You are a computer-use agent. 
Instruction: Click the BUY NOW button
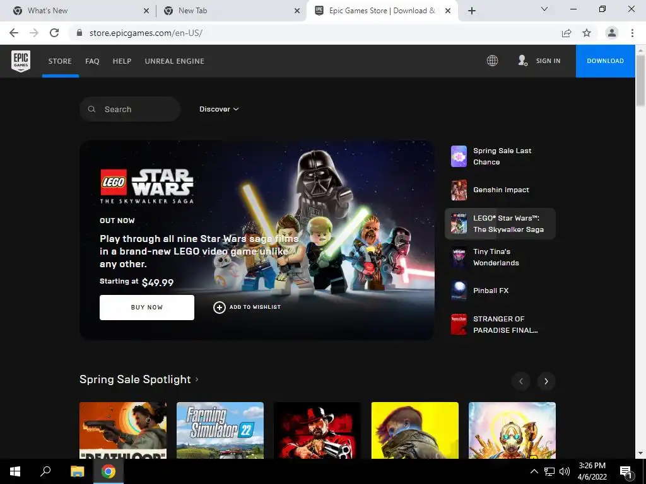click(146, 308)
